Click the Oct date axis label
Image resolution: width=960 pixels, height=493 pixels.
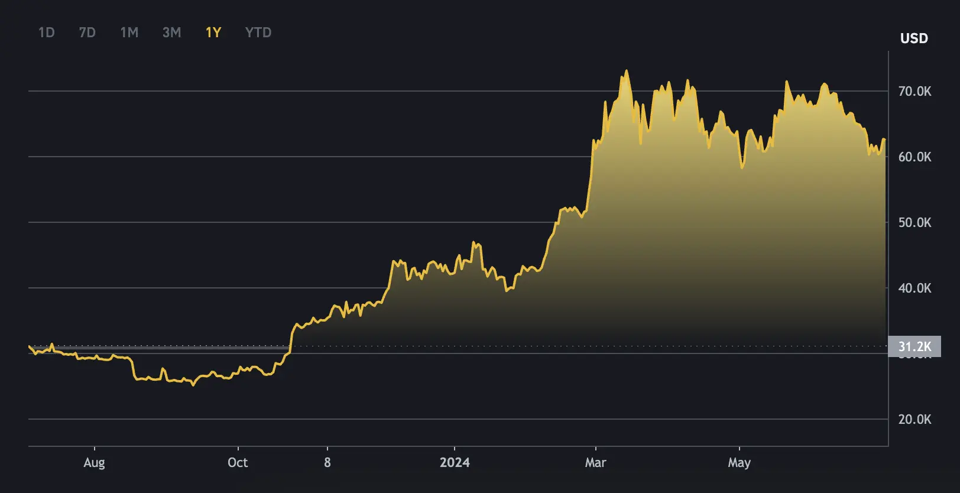238,462
